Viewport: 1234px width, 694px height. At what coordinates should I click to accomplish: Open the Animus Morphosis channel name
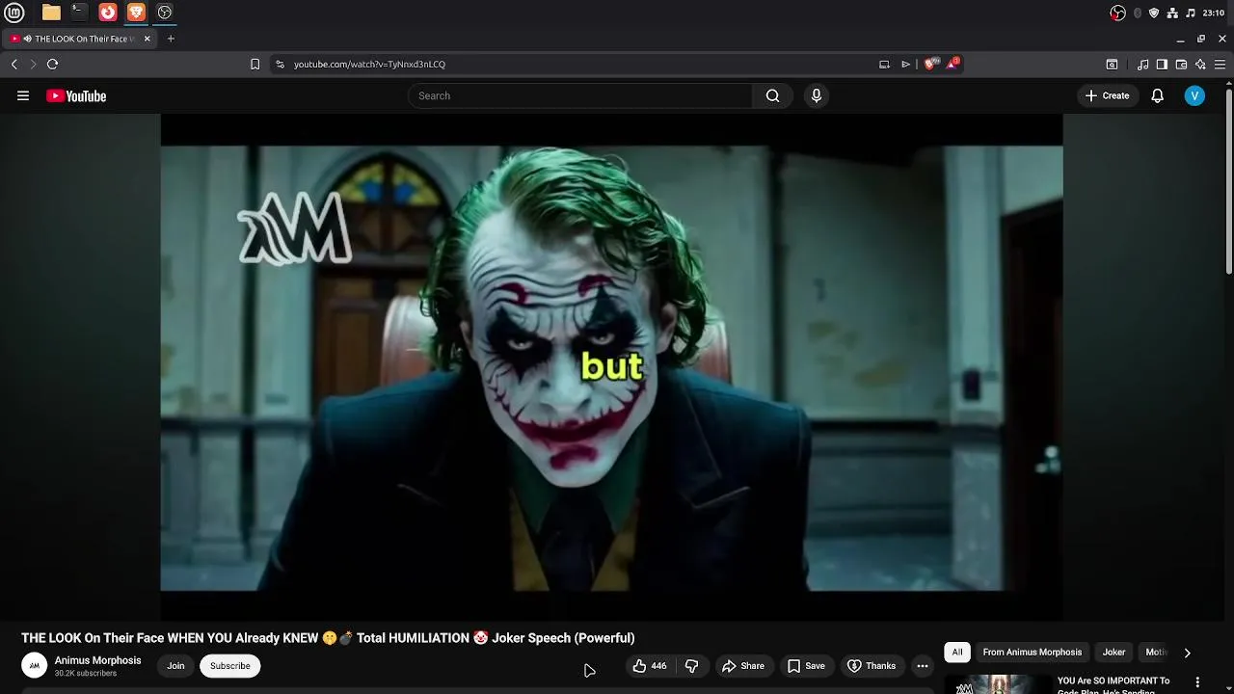coord(97,660)
